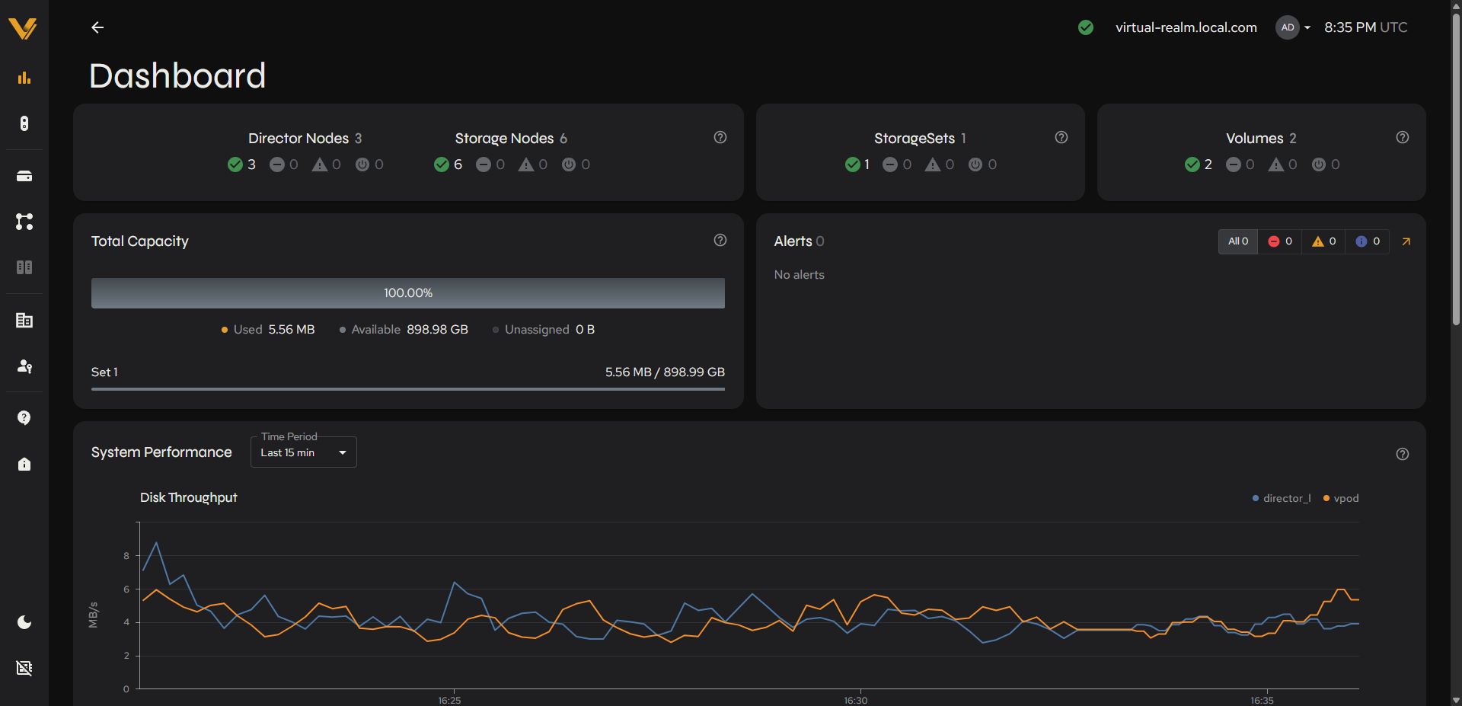Filter alerts by critical red icon
1462x706 pixels.
pos(1280,241)
